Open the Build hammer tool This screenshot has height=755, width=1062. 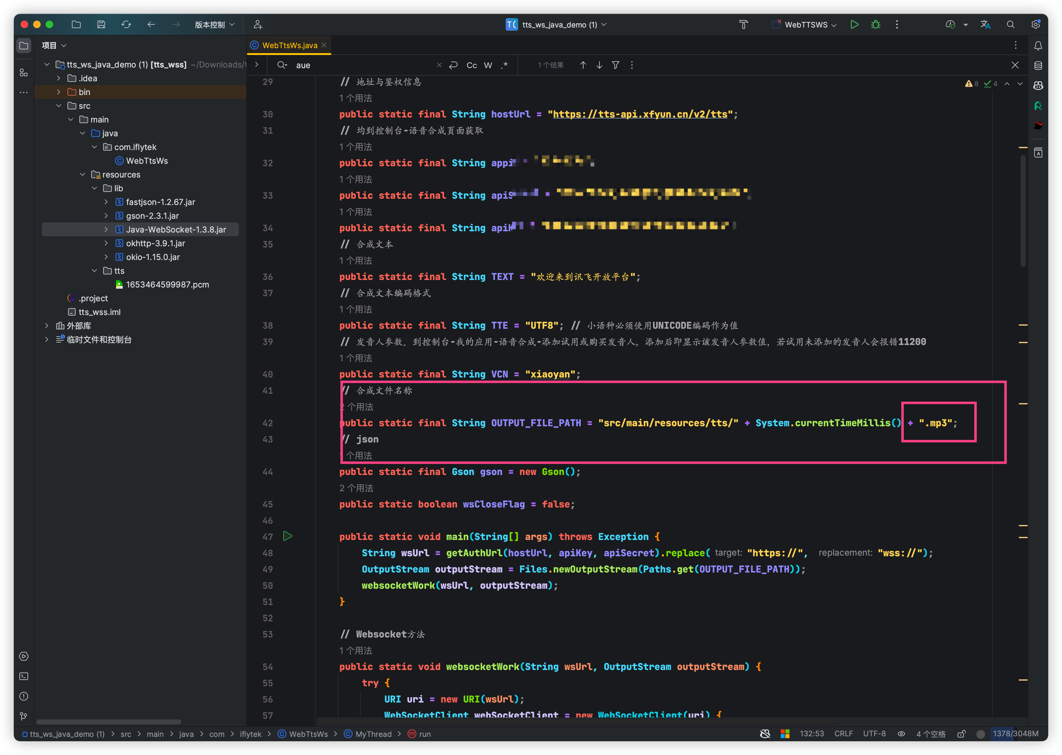744,25
